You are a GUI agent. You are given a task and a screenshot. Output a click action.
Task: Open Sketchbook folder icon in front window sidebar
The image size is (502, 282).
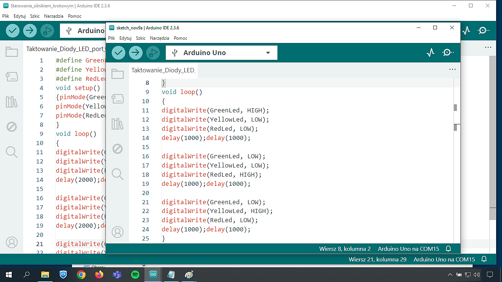coord(118,74)
